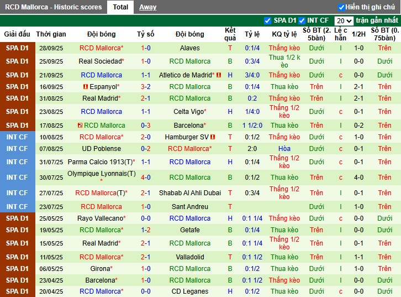
Task: Open the recent matches count dropdown
Action: (344, 21)
